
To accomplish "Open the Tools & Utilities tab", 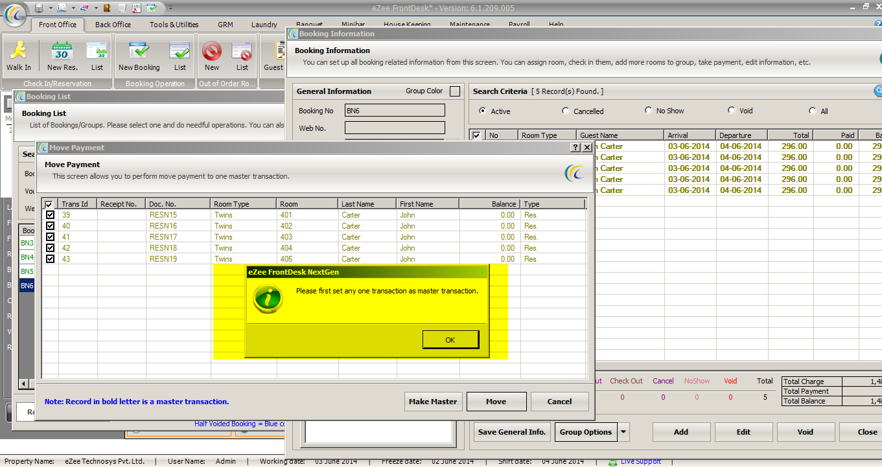I will [x=174, y=25].
